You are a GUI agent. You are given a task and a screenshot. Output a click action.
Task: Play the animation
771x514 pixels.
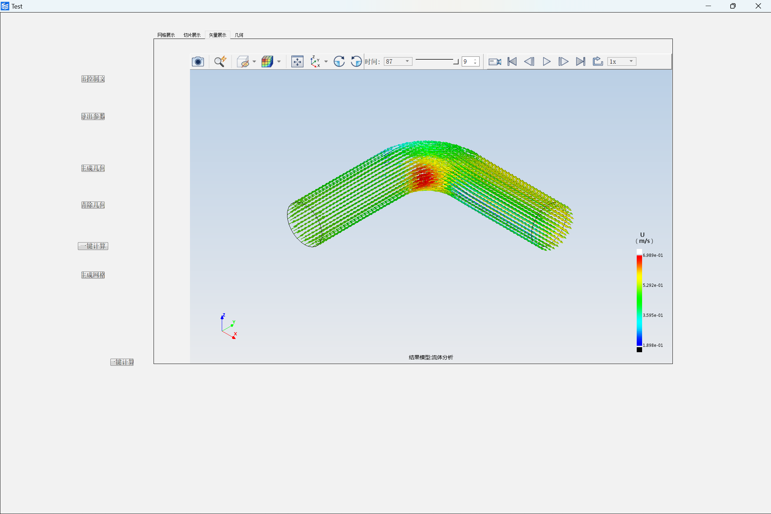[x=546, y=61]
